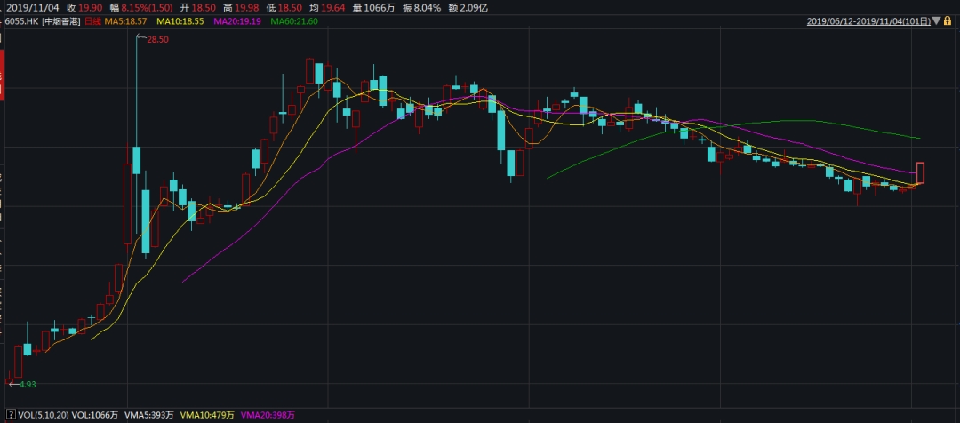Click the 中烟香港 stock name
This screenshot has height=423, width=960.
(61, 20)
